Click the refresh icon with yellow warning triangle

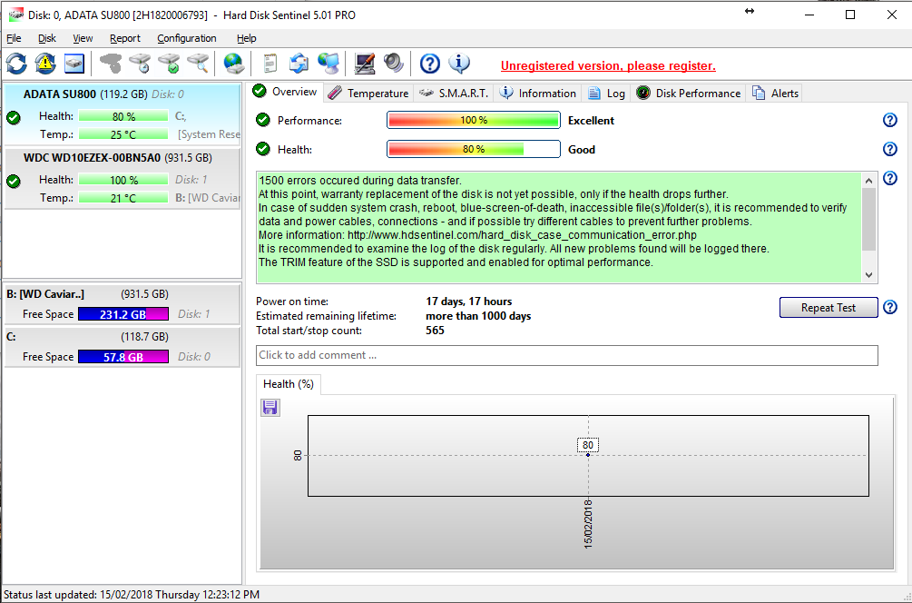pos(45,64)
